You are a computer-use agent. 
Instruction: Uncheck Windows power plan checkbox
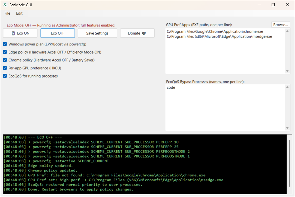point(5,44)
